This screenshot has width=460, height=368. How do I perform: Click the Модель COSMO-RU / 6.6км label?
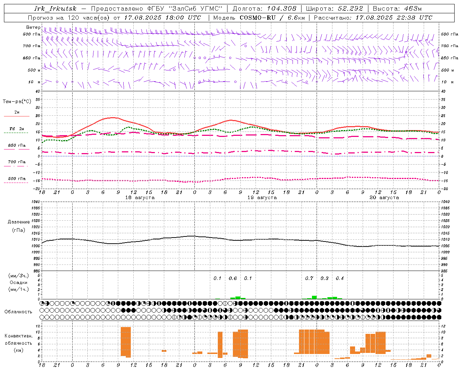click(x=259, y=18)
